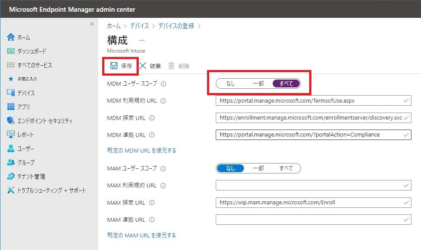The height and width of the screenshot is (250, 421).
Task: Click the 削除 trash can icon
Action: coord(171,66)
